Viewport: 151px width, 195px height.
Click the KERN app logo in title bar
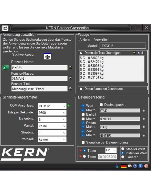tap(5, 28)
